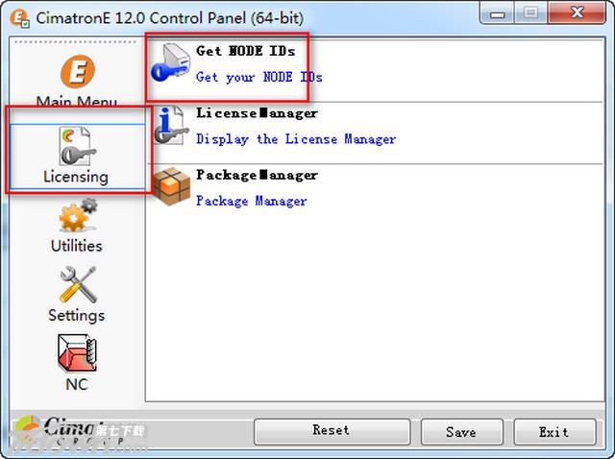Open the Settings wrench and screwdriver icon
Viewport: 615px width, 459px height.
click(78, 284)
